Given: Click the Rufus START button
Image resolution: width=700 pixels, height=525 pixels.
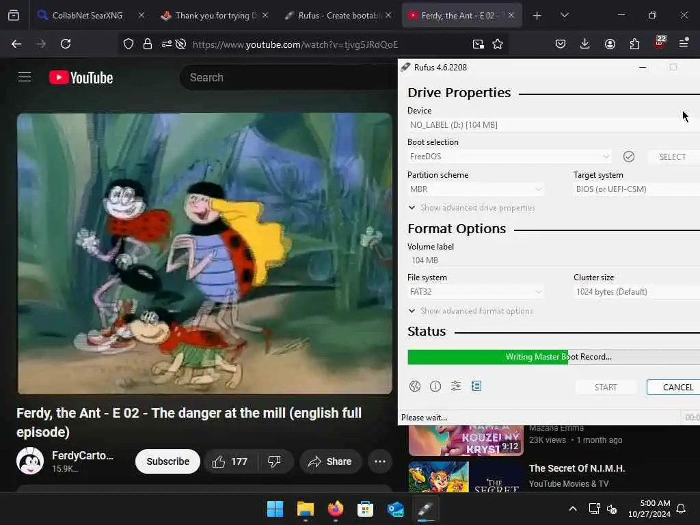Looking at the screenshot, I should [x=606, y=388].
